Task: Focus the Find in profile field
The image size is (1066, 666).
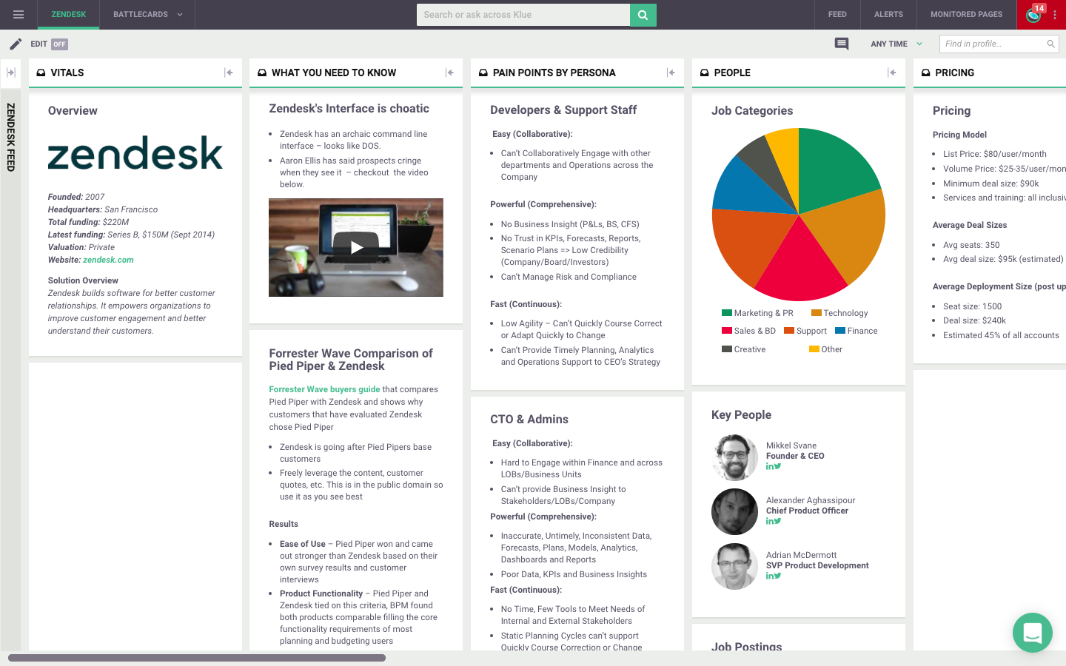Action: 999,44
